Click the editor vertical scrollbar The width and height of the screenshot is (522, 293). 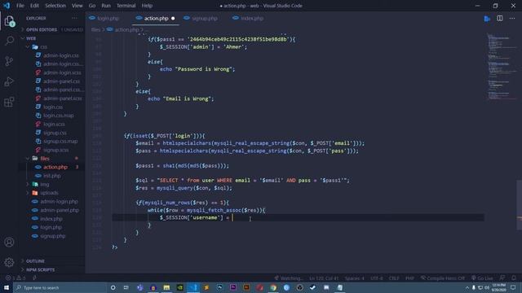coord(520,204)
